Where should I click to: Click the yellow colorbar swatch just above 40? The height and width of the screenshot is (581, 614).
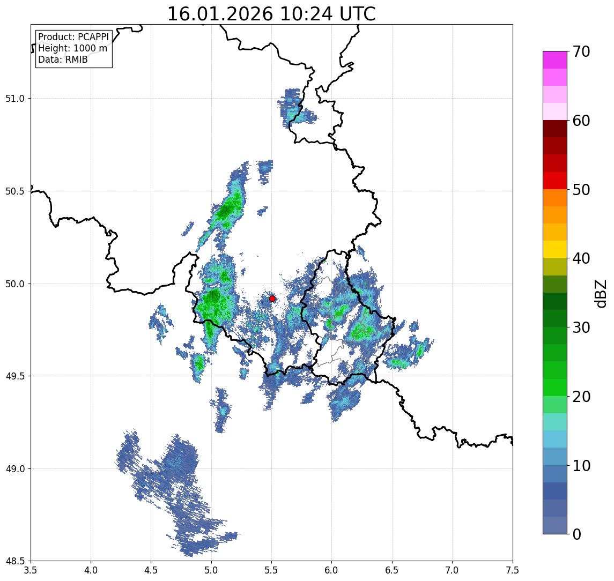[555, 249]
